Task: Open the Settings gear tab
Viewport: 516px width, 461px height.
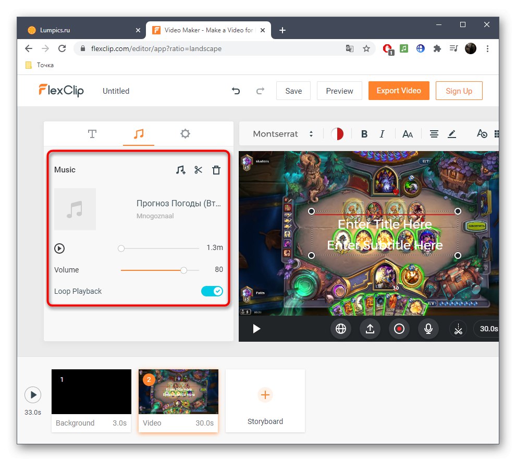Action: point(185,134)
